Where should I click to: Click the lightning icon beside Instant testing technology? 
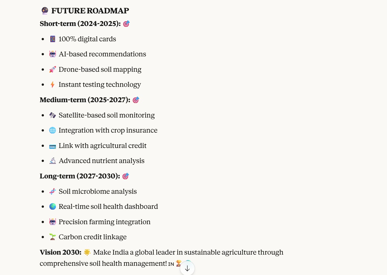(x=53, y=84)
